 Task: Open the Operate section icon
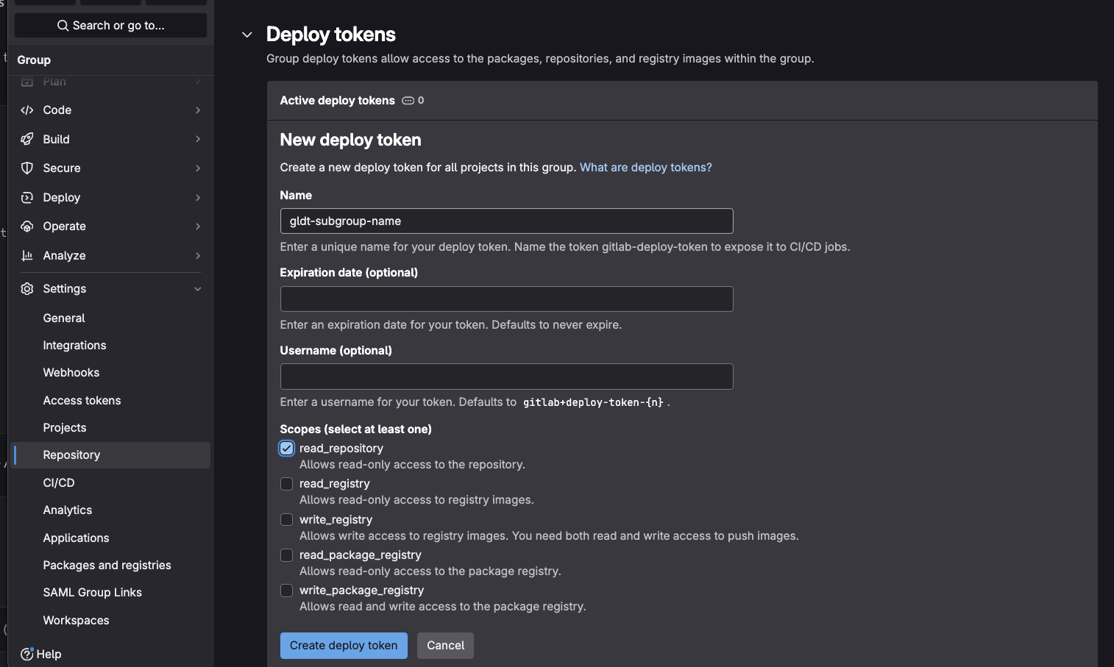point(26,226)
